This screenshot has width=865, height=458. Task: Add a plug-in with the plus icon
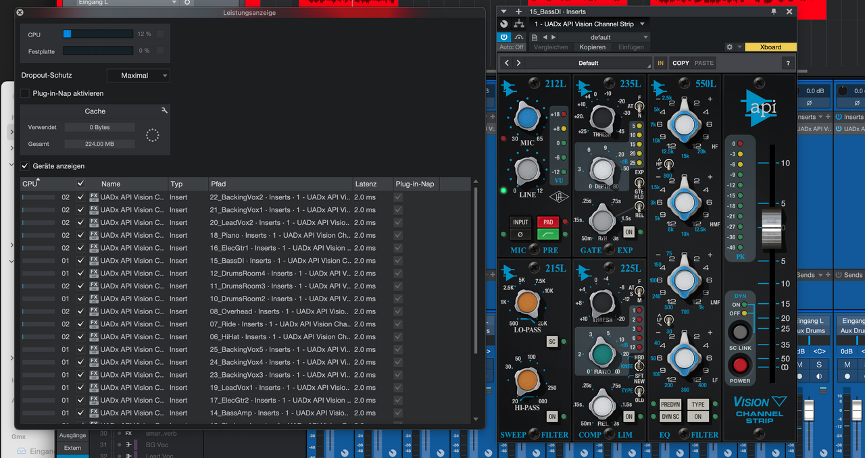click(x=519, y=11)
